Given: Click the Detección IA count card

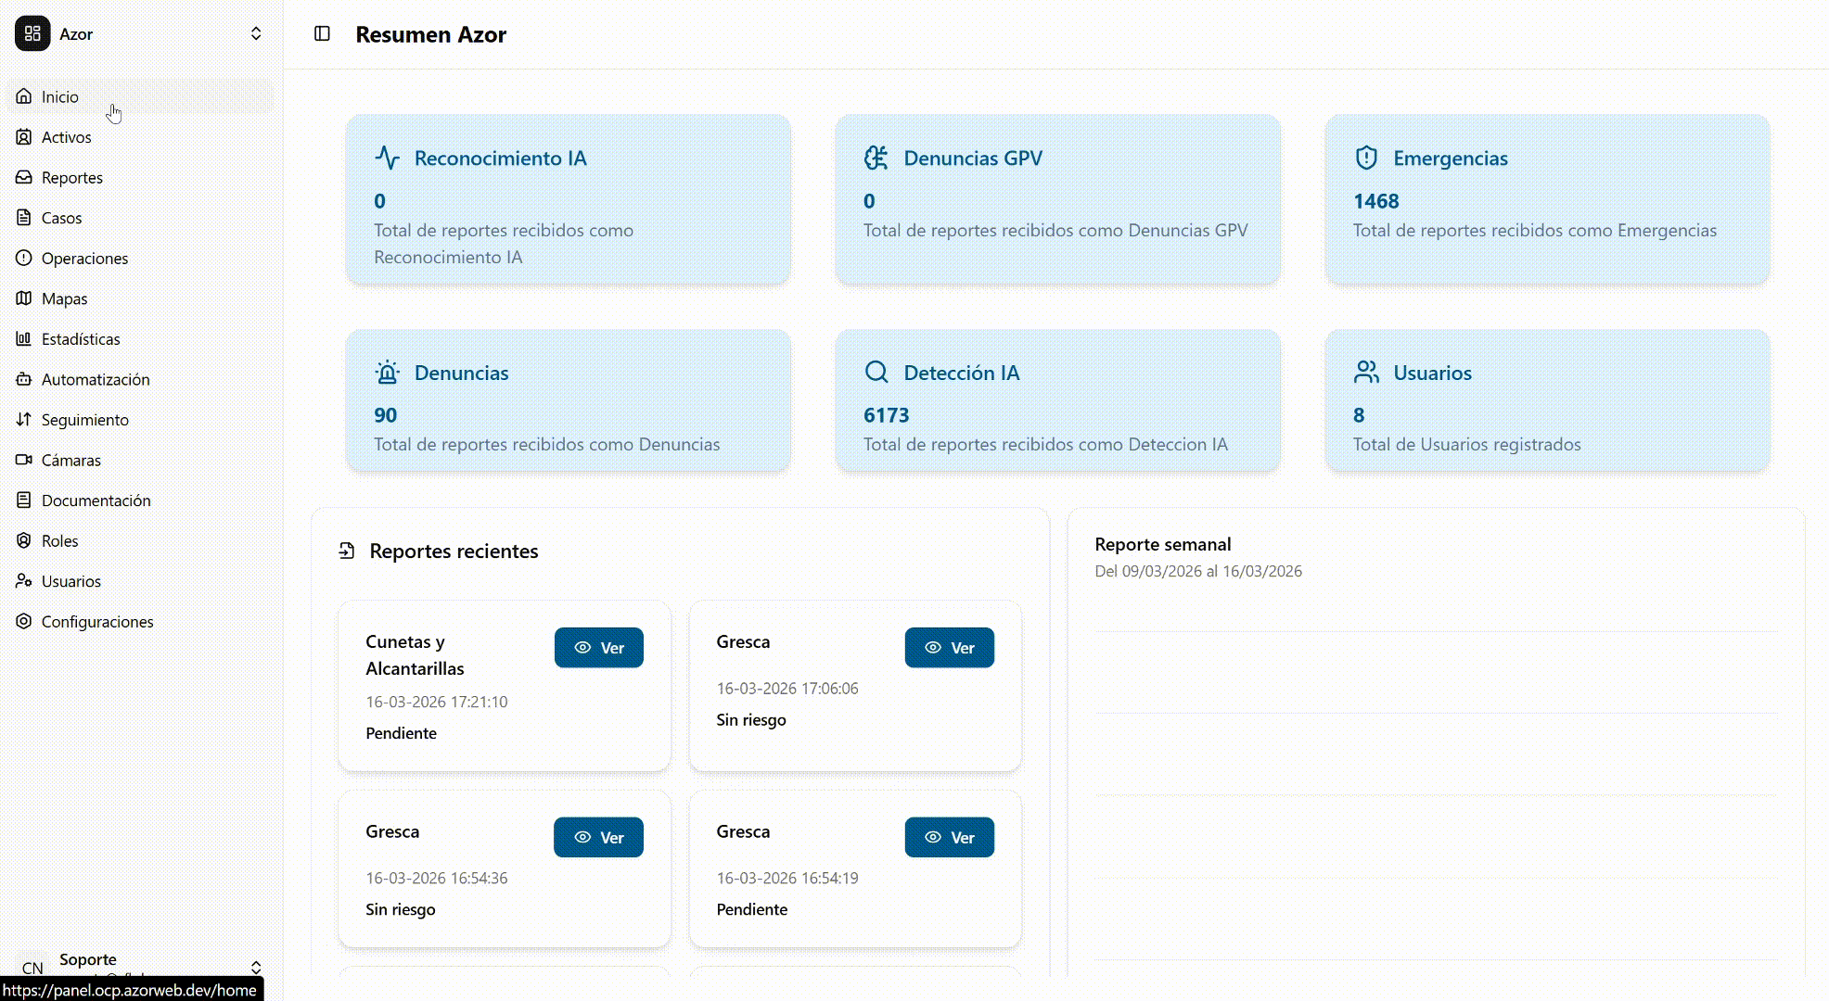Looking at the screenshot, I should coord(1057,400).
